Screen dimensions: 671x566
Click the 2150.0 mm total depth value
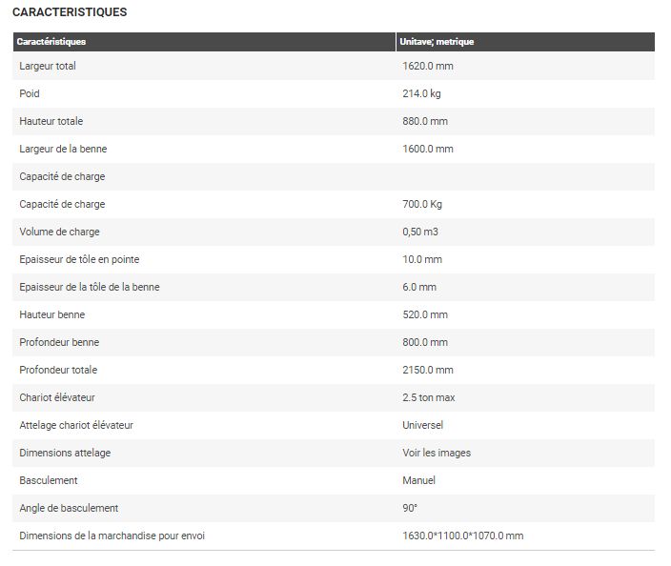click(x=428, y=370)
